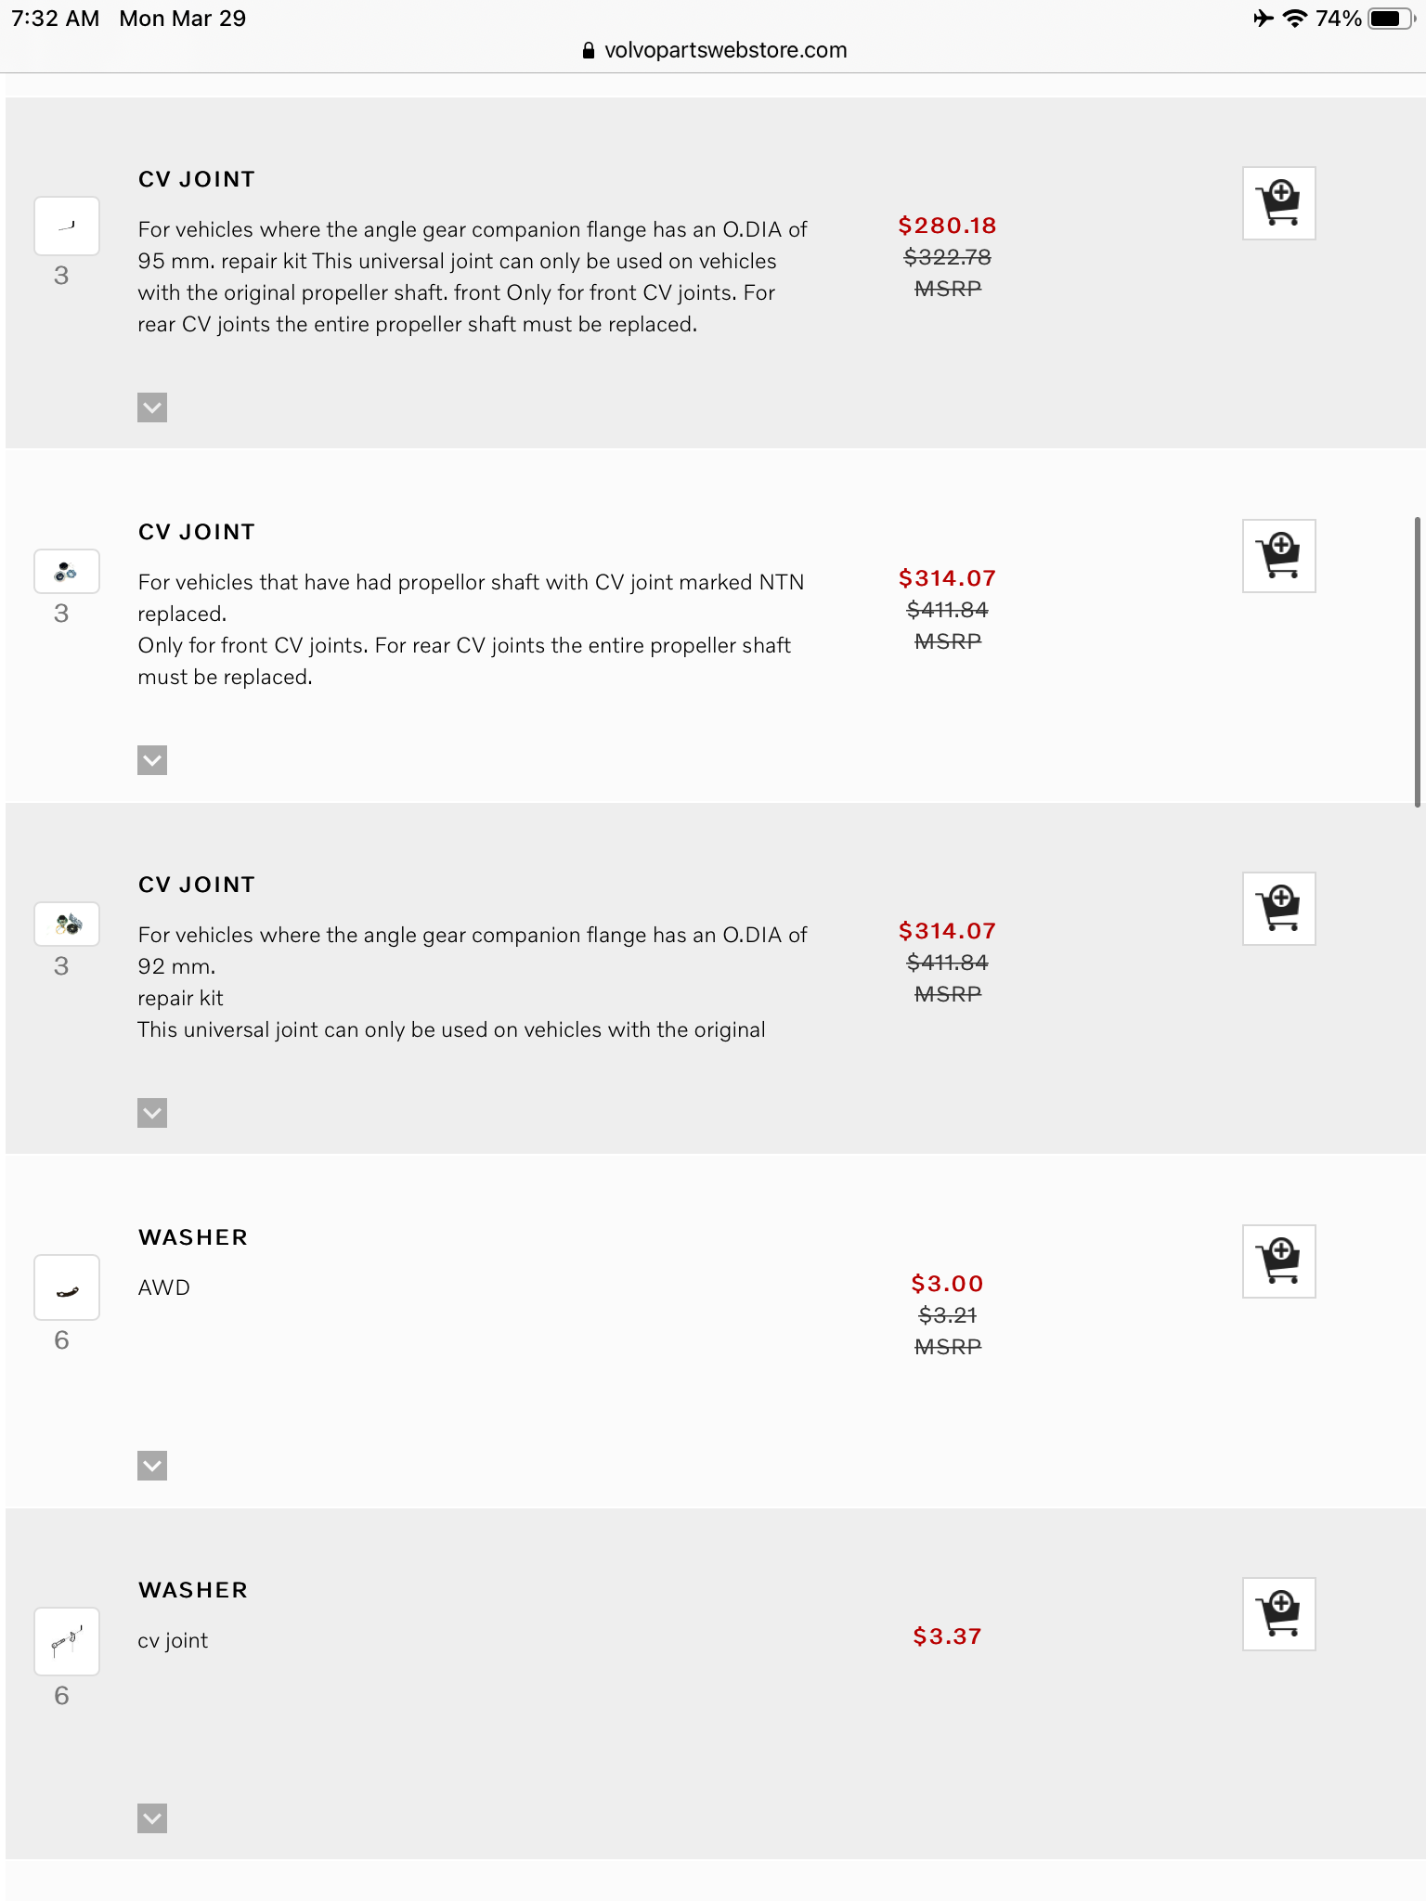Expand the 92 mm CV joint description
The width and height of the screenshot is (1426, 1901).
[x=152, y=1113]
